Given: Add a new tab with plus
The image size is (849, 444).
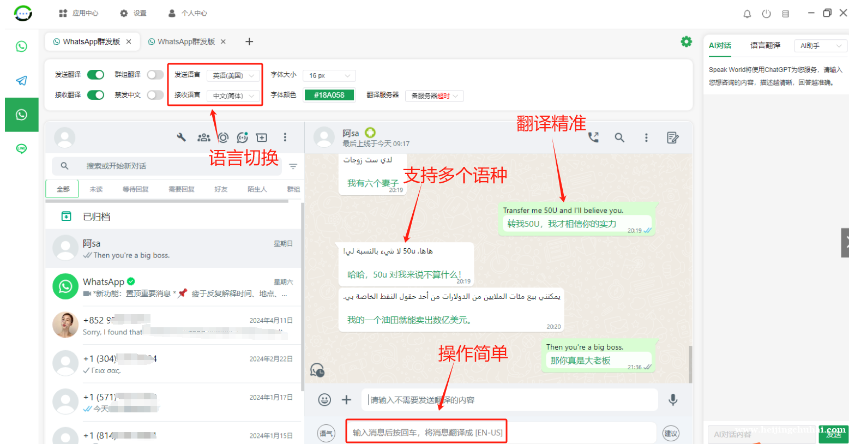Looking at the screenshot, I should [x=249, y=41].
